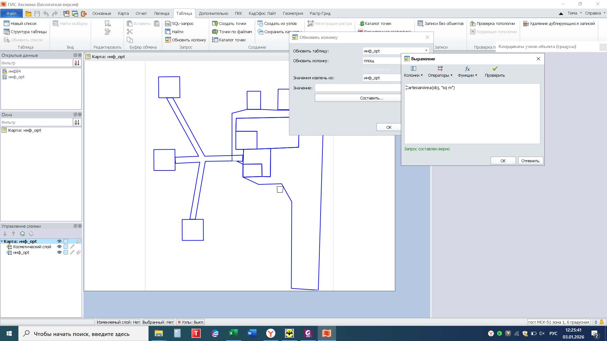Click the SQL-запрос icon in ribbon
This screenshot has width=607, height=341.
pyautogui.click(x=168, y=24)
